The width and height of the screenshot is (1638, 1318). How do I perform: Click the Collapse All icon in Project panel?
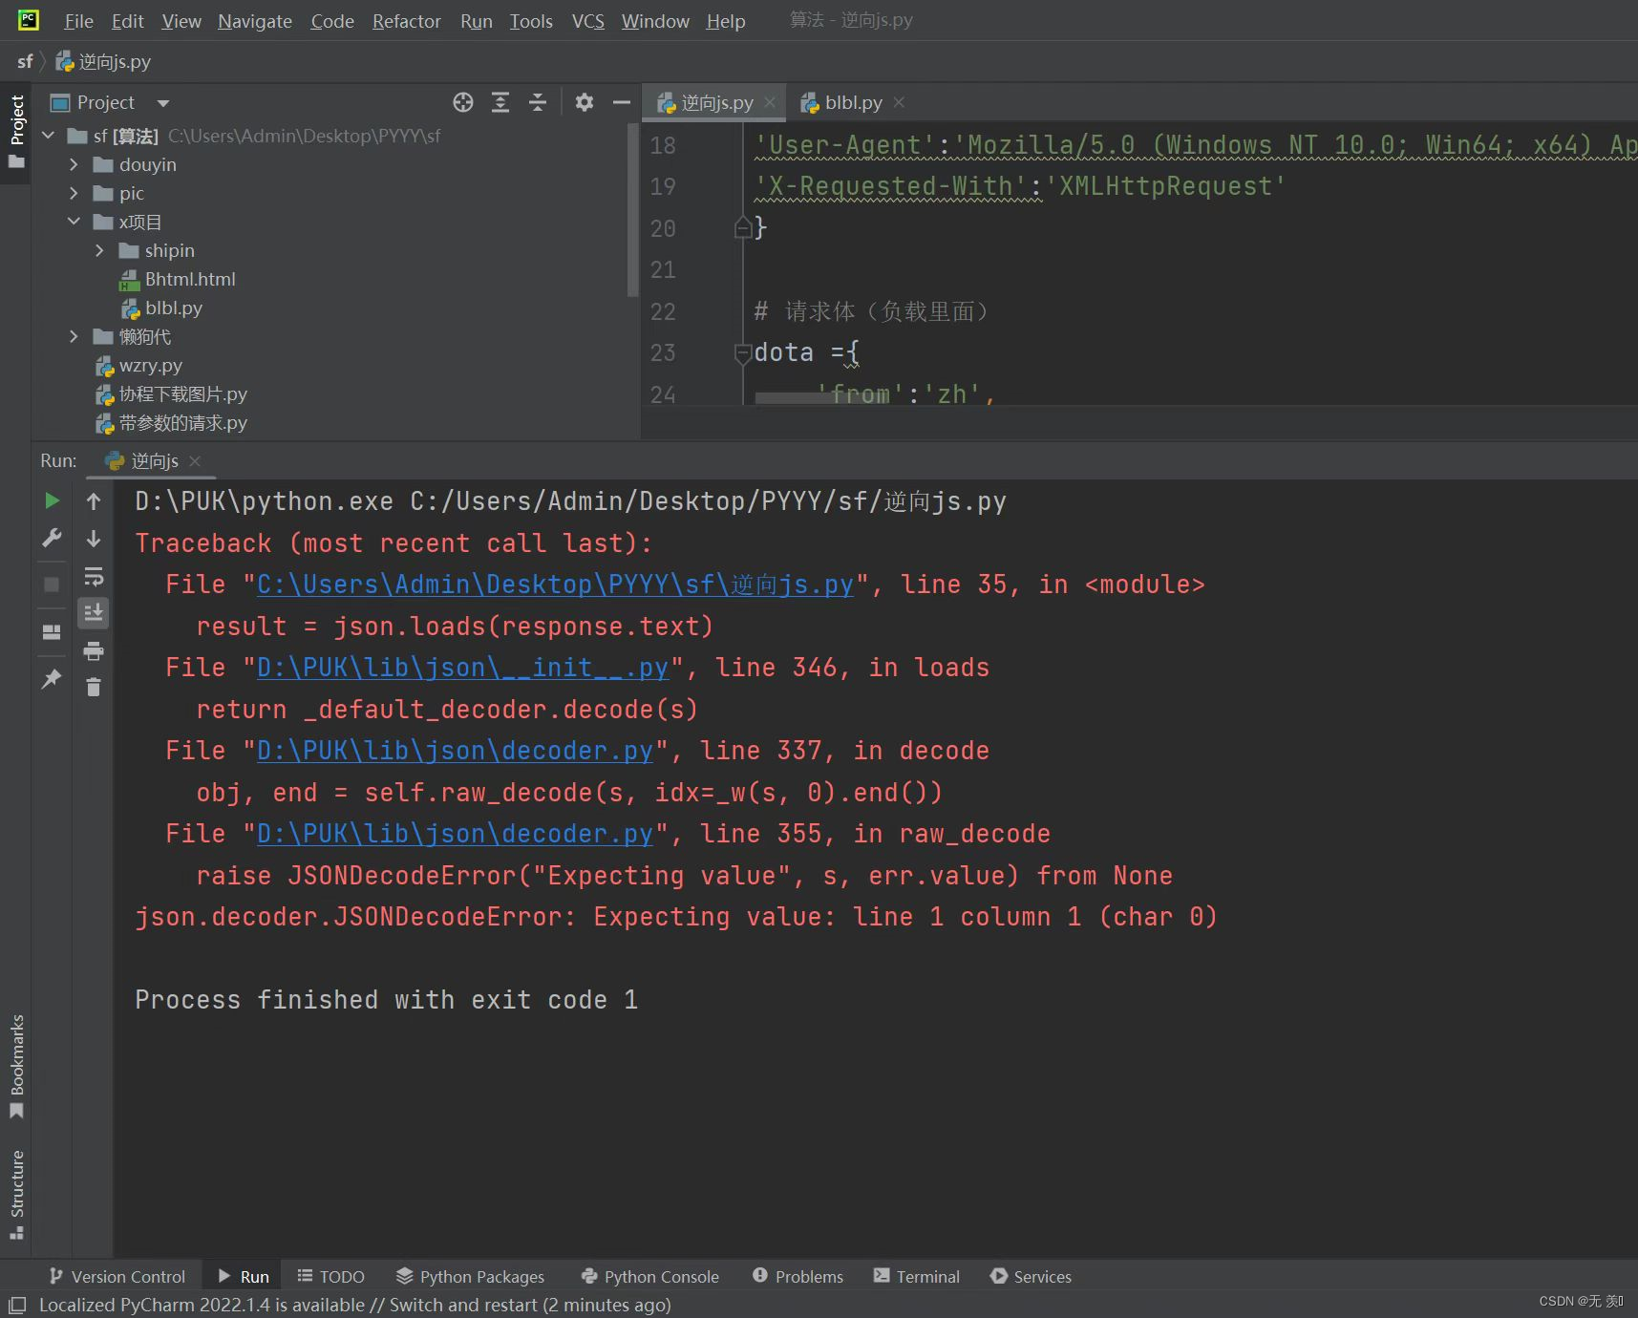[538, 102]
